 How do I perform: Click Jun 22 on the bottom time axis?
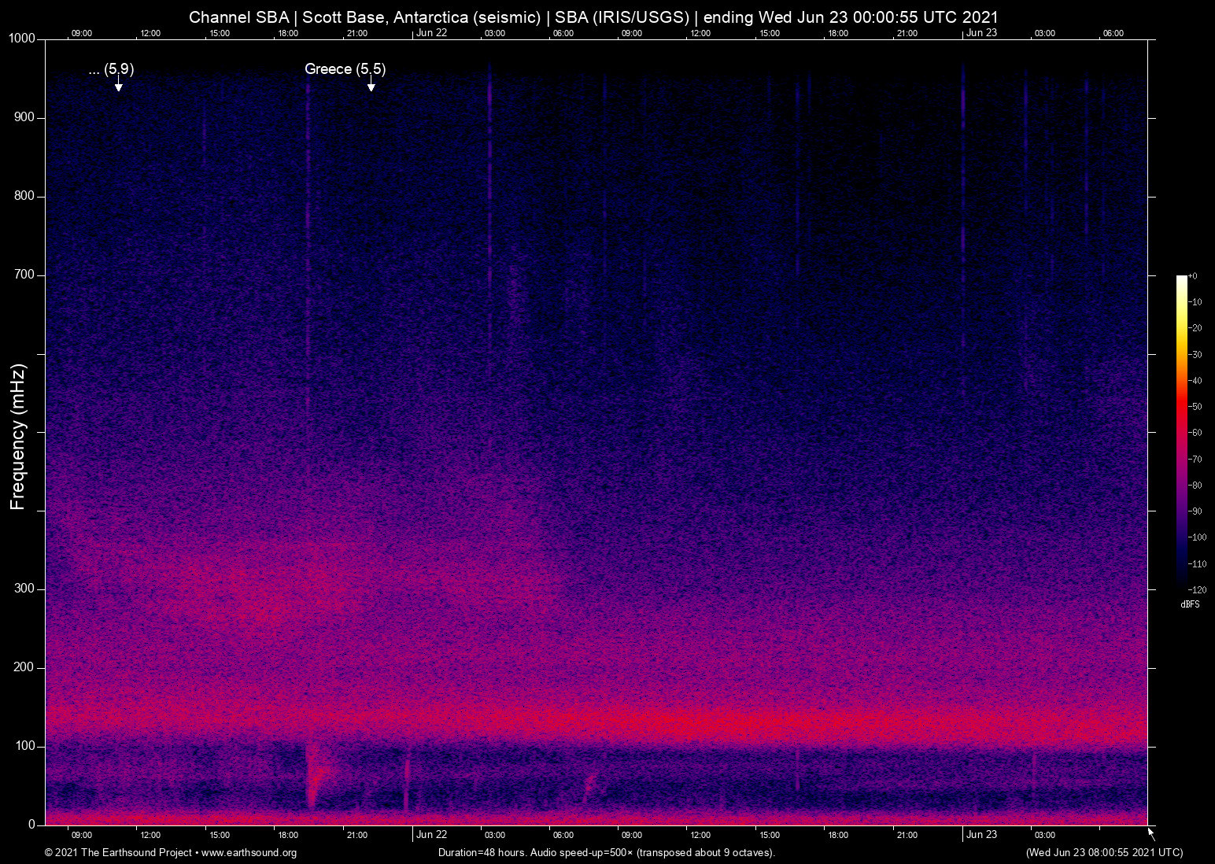431,835
